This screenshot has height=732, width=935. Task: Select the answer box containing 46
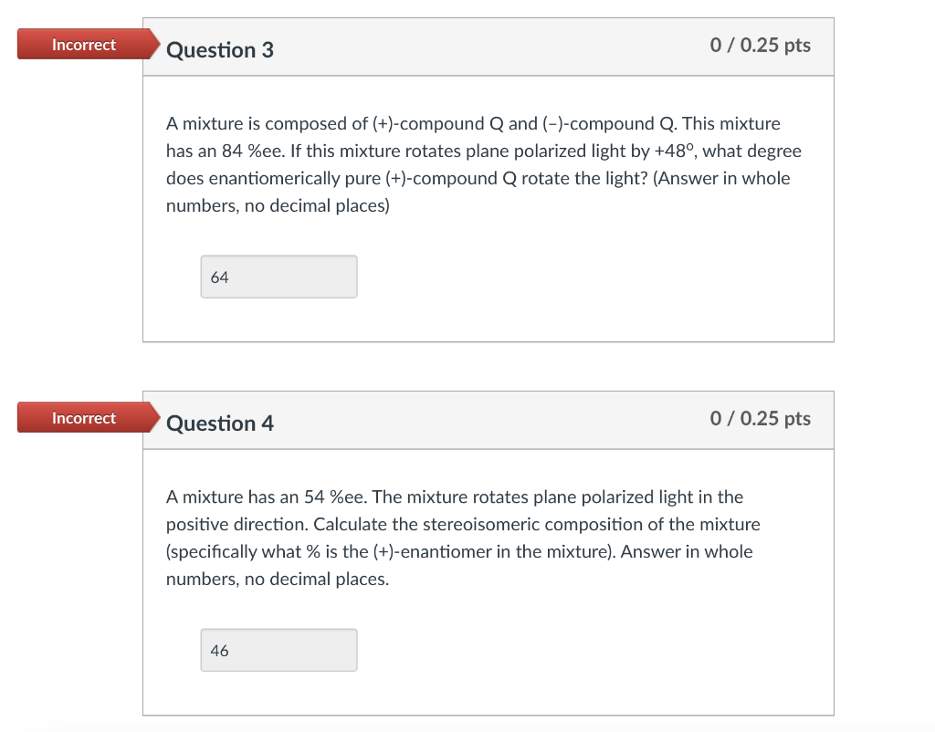pyautogui.click(x=278, y=649)
